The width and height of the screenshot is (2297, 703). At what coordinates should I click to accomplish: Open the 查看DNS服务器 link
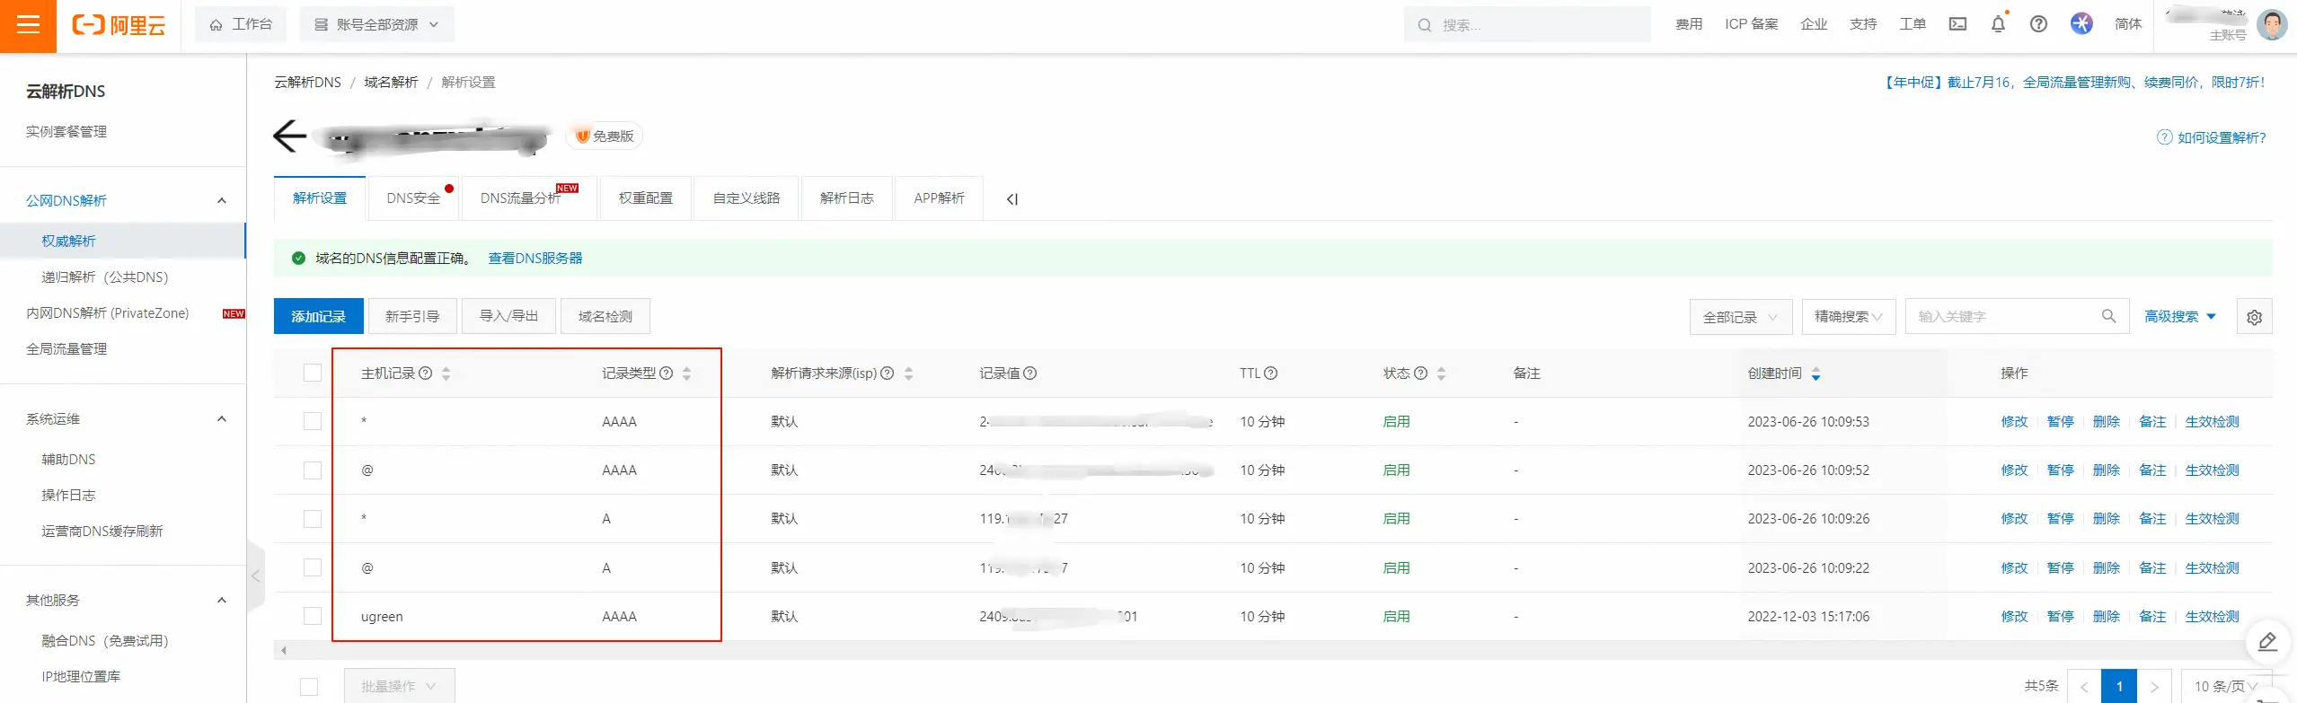point(534,259)
